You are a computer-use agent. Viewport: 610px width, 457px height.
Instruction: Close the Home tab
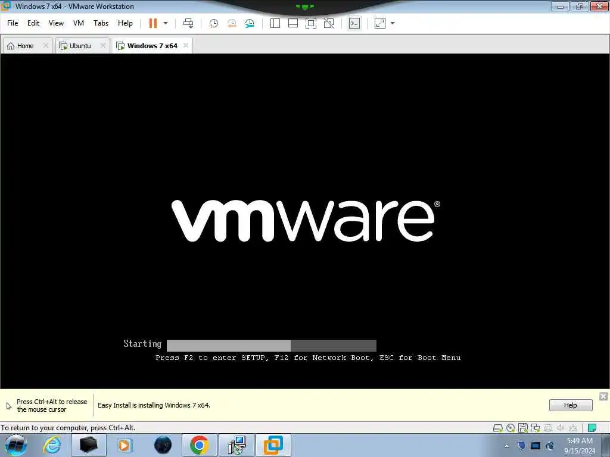(x=46, y=45)
